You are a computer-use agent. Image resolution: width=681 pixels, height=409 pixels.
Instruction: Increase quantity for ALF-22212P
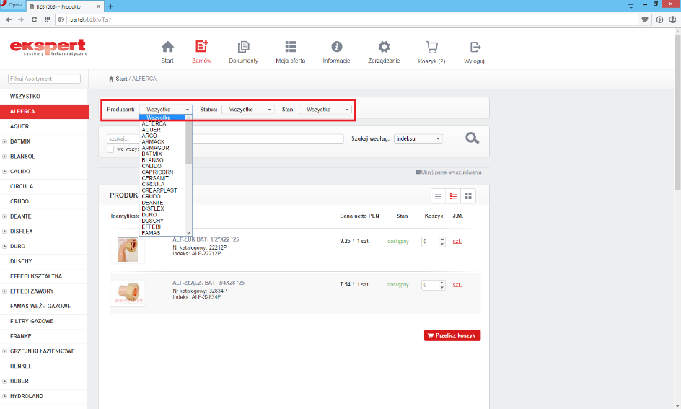coord(442,239)
